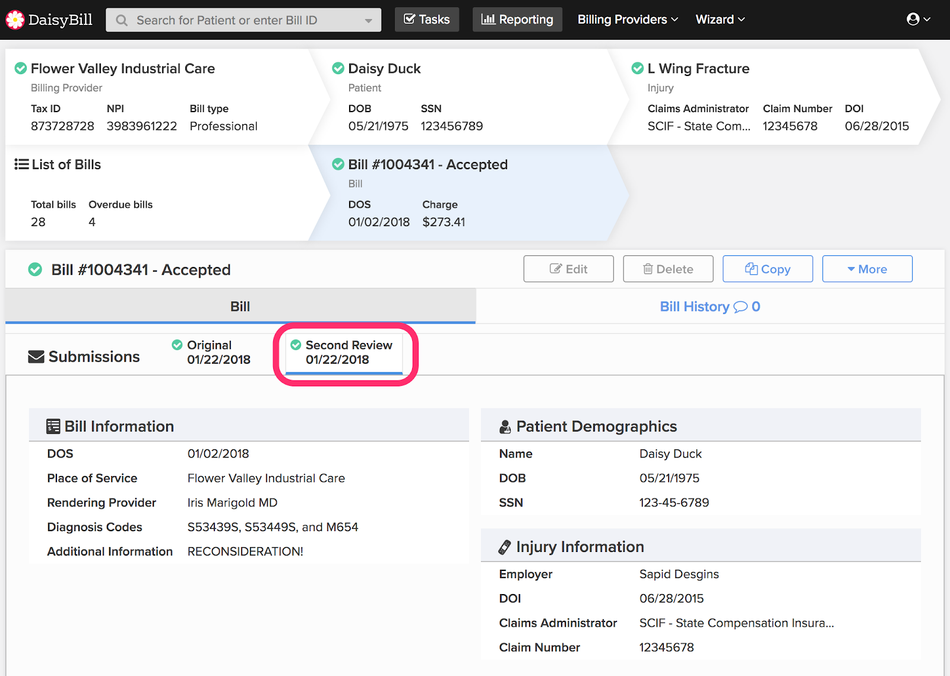950x676 pixels.
Task: Click the Injury Information bandage icon
Action: click(505, 547)
